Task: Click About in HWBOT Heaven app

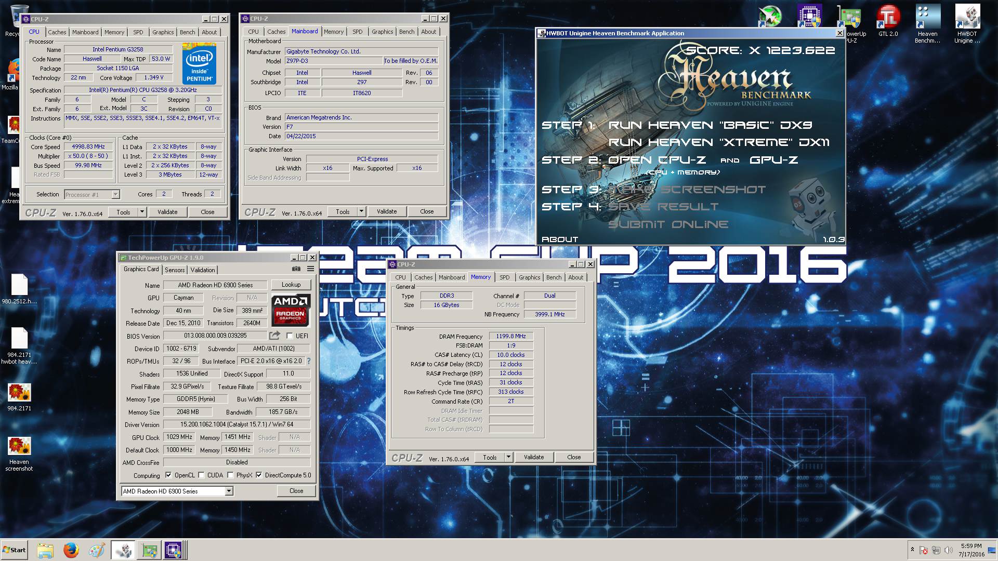Action: point(560,239)
